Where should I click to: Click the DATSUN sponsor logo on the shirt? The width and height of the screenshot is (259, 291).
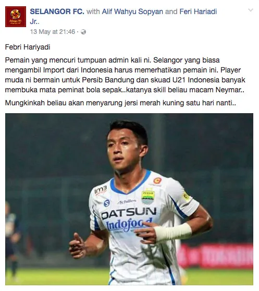point(129,213)
